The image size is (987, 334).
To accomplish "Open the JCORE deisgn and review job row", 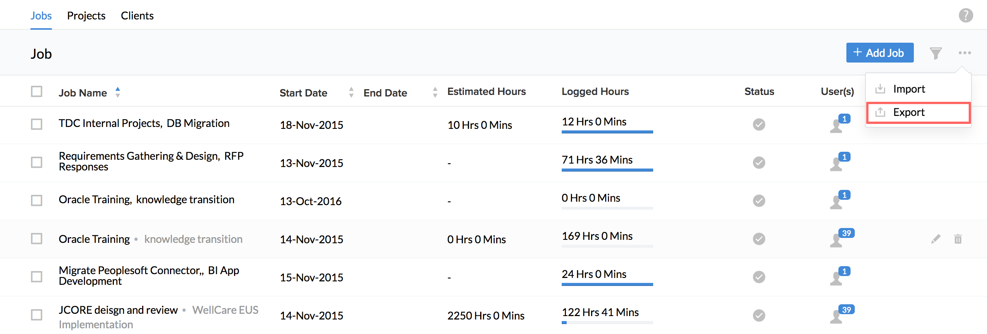I will point(118,310).
